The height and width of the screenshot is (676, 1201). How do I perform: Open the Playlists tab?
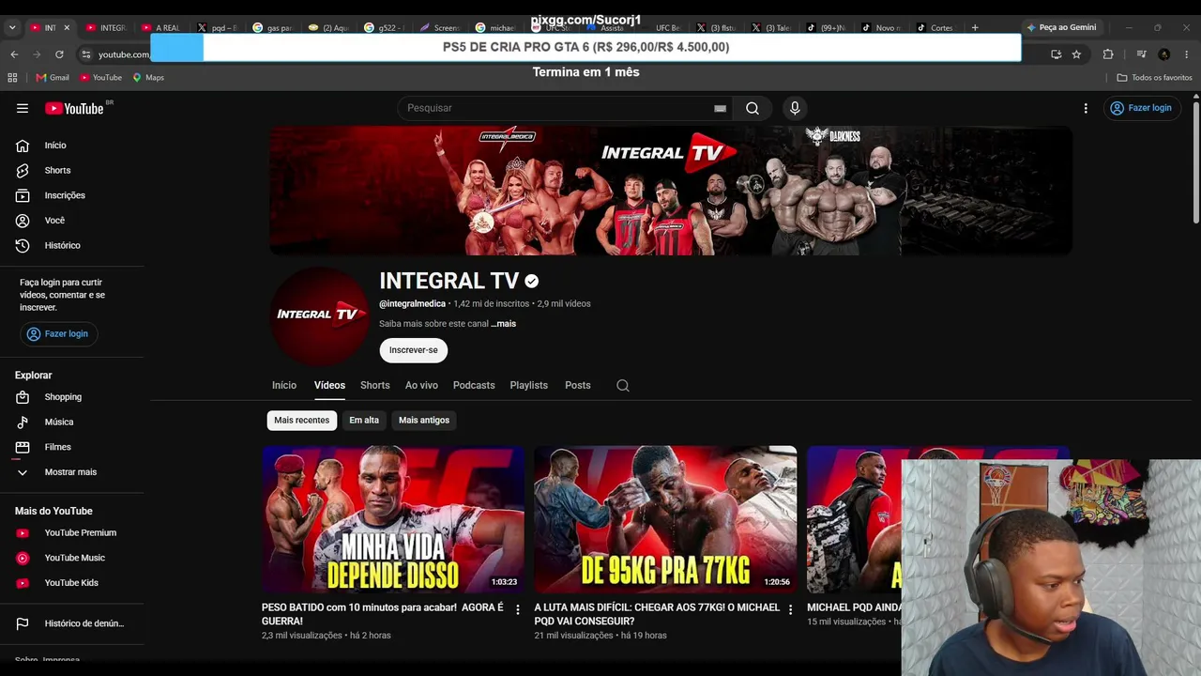(x=529, y=385)
